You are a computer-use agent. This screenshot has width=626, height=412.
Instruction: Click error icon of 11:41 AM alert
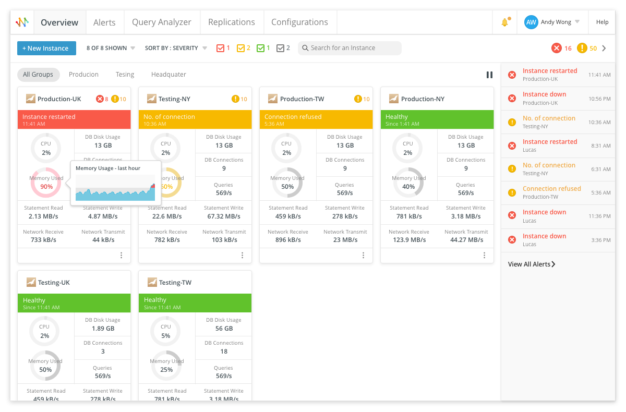[512, 75]
